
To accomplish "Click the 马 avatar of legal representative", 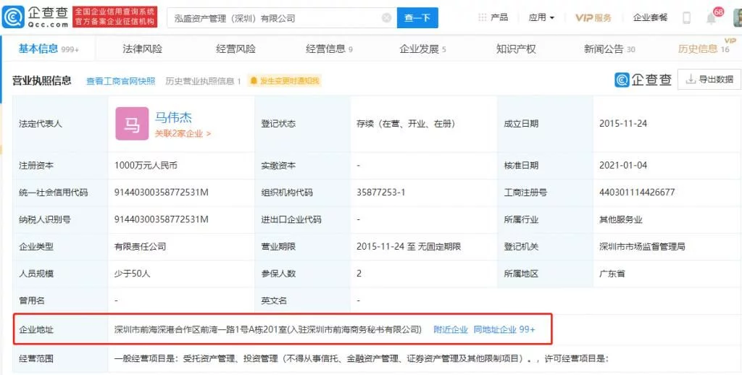I will click(132, 124).
